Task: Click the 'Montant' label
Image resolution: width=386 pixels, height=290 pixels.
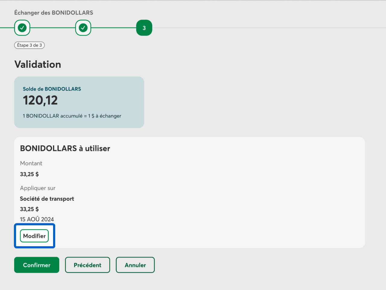Action: pos(31,163)
